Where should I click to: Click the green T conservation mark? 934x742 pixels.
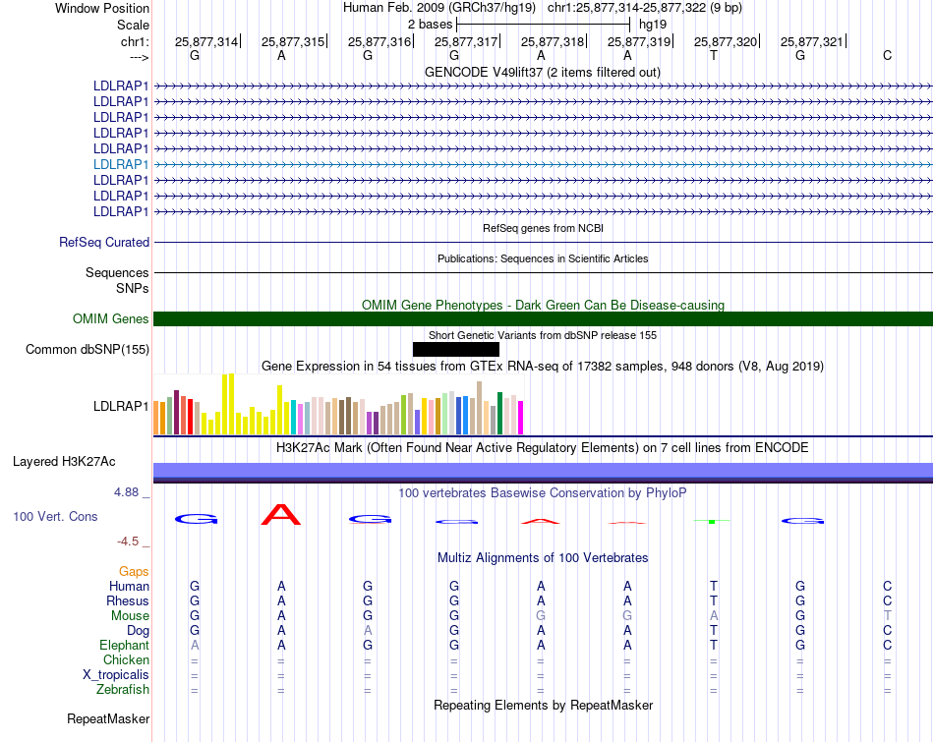coord(712,521)
